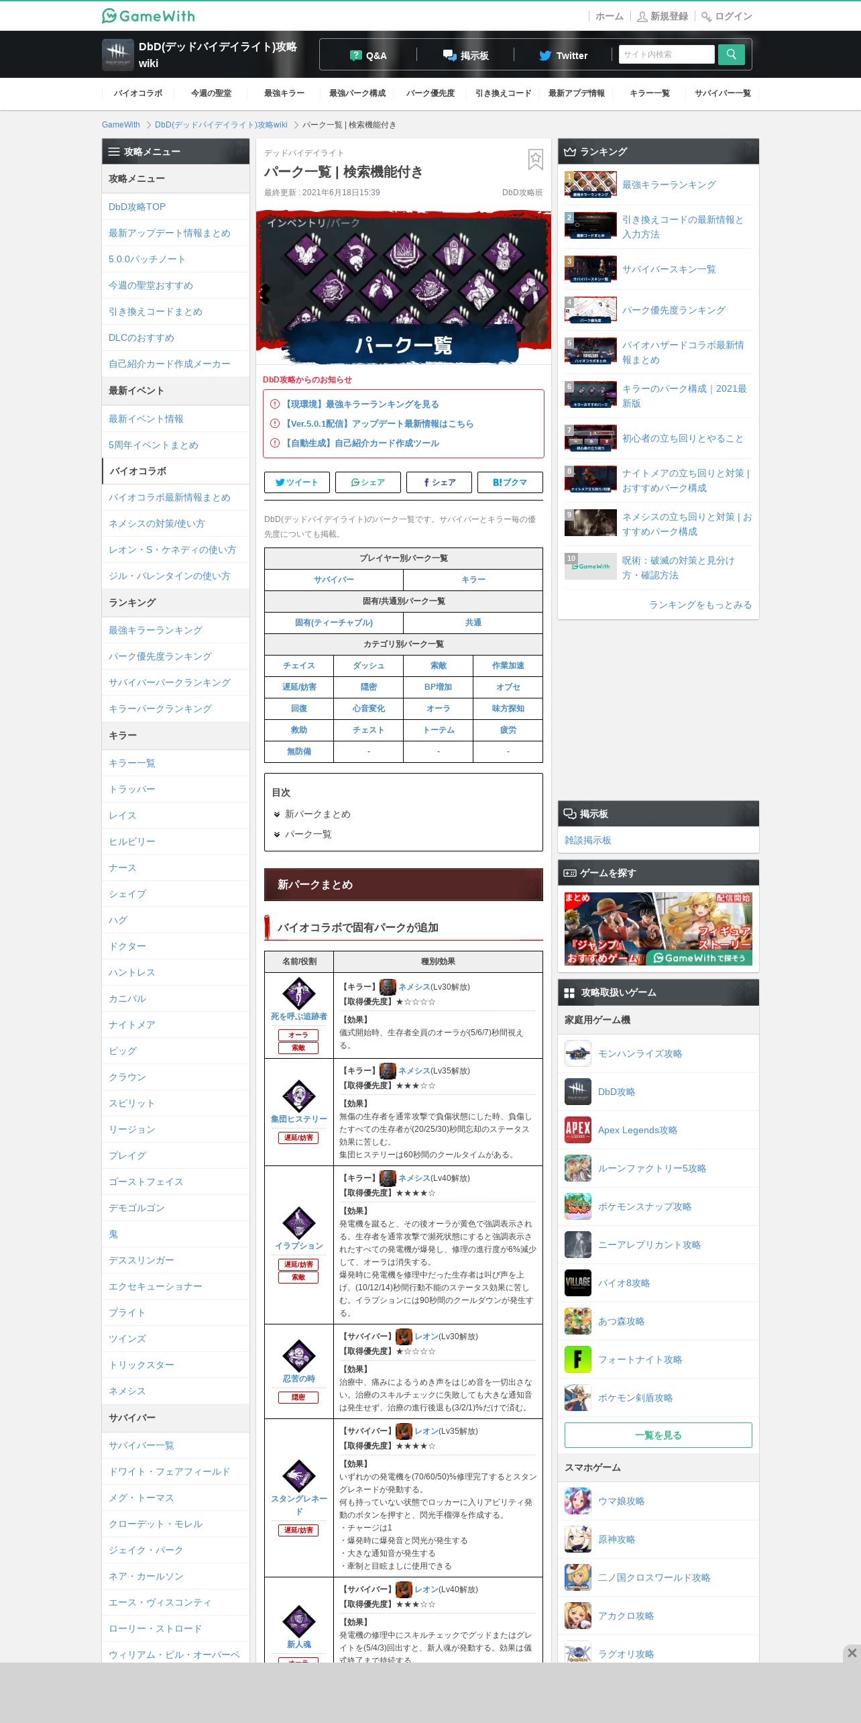Click the B!ブクマ button
861x1723 pixels.
(x=510, y=482)
